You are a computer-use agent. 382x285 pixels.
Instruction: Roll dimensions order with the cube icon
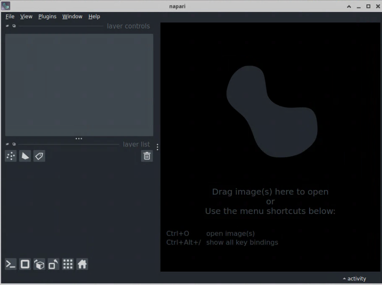[x=39, y=265]
